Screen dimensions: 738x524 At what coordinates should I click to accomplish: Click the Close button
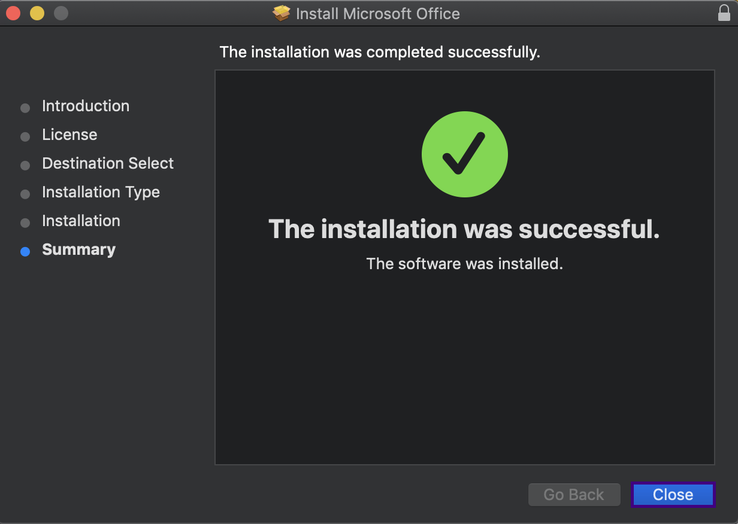[x=673, y=495]
